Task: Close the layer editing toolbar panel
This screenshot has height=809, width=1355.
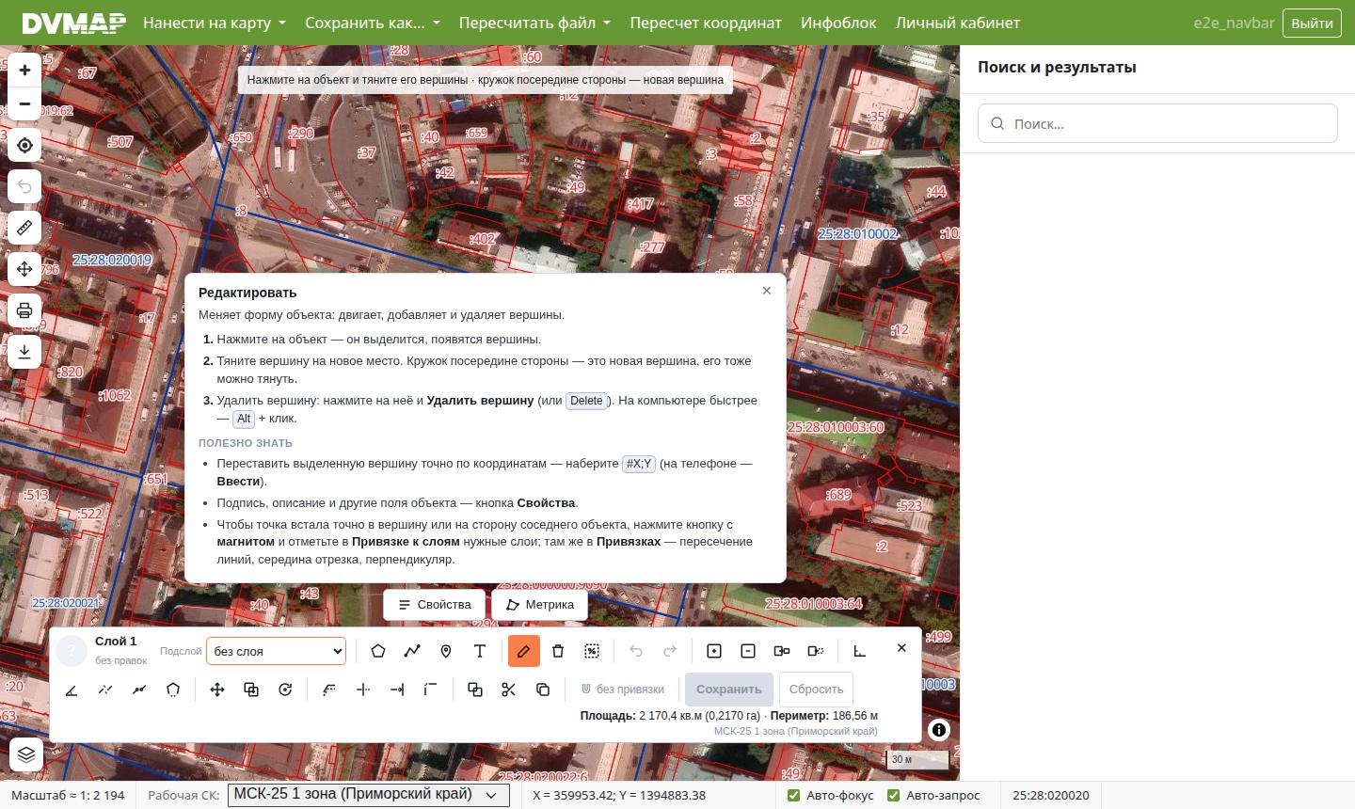Action: click(901, 648)
